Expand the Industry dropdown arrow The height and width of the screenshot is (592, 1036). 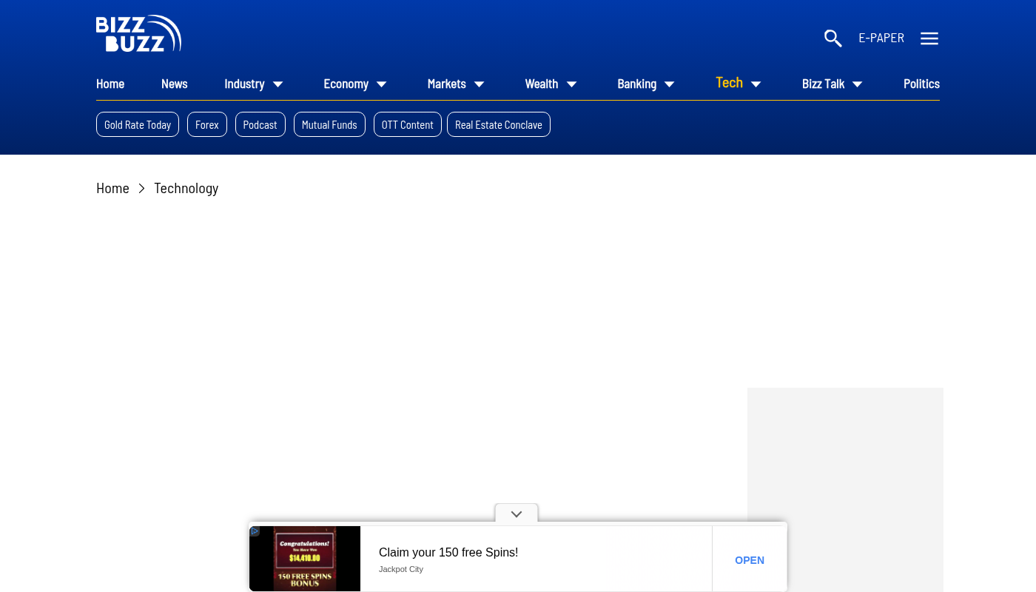(278, 84)
